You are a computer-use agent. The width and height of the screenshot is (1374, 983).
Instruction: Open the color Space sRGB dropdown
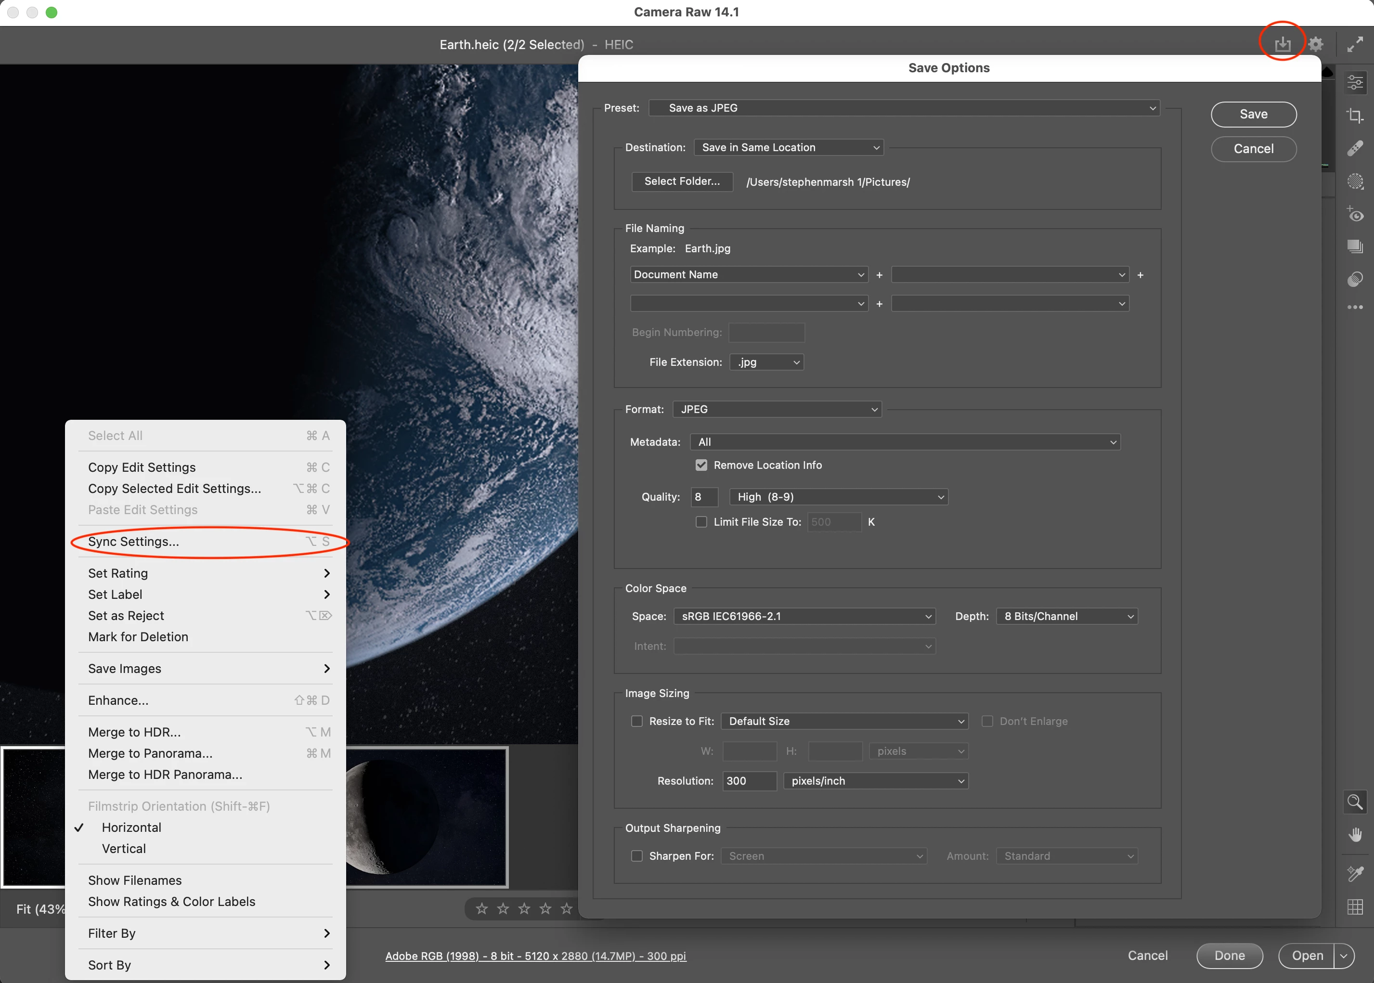click(804, 616)
